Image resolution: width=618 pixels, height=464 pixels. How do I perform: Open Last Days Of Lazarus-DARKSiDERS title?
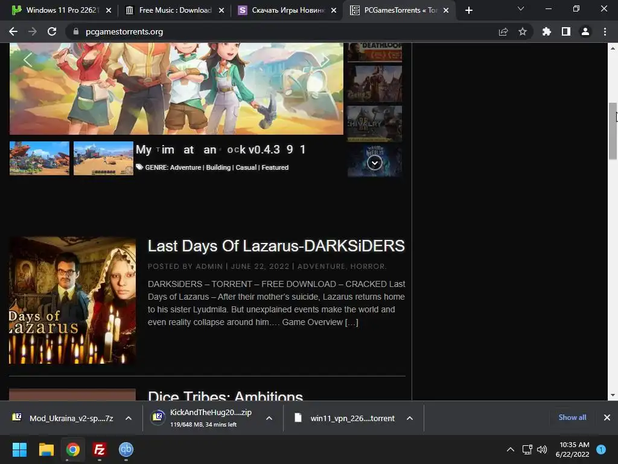276,246
